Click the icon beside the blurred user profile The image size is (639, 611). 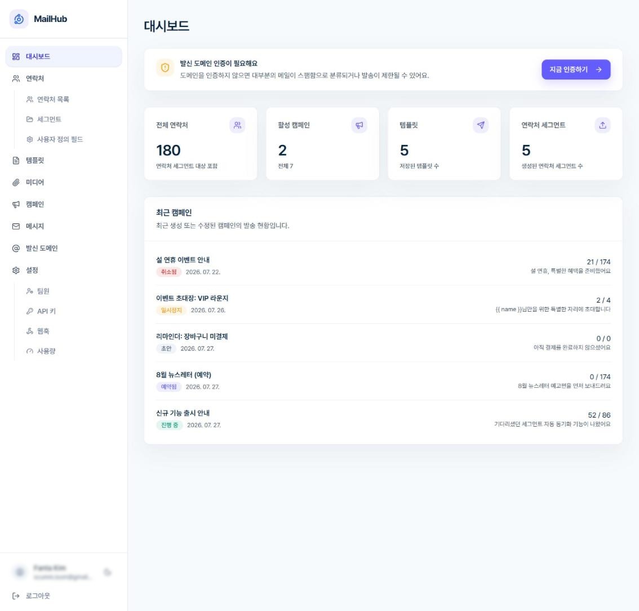pos(108,572)
